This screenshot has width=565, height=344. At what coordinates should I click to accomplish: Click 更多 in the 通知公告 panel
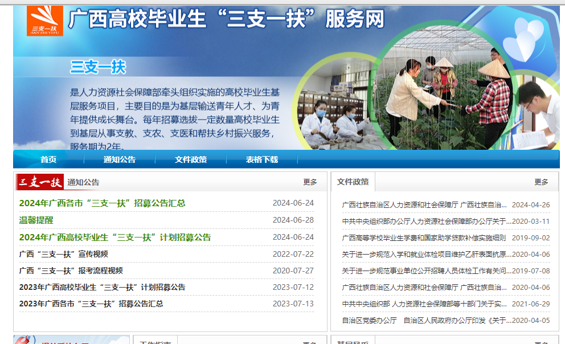(x=310, y=182)
